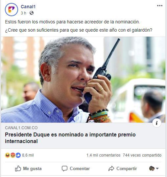
Task: Select the Compartir button
Action: click(x=123, y=168)
